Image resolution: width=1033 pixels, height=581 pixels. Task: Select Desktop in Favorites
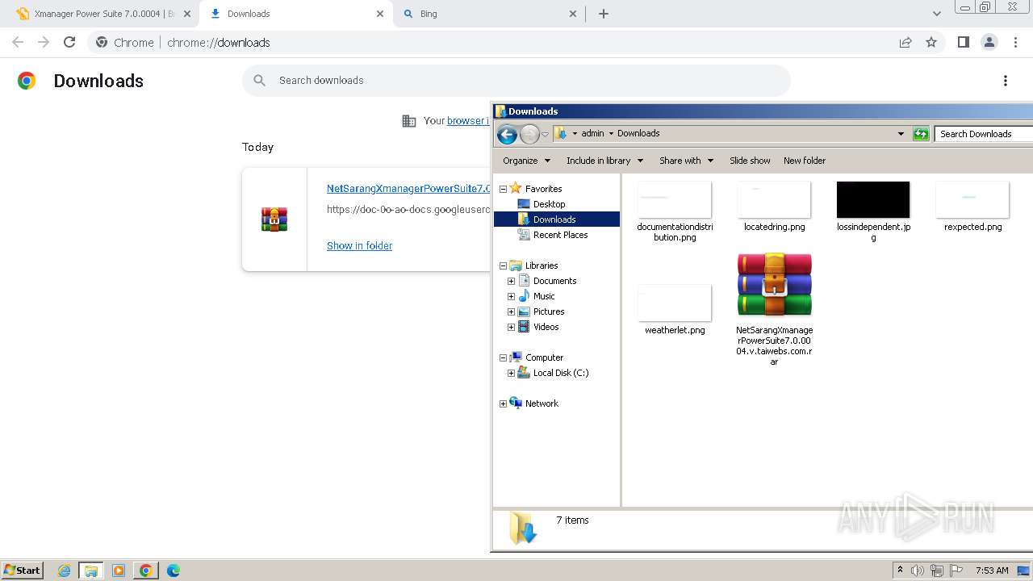pos(549,204)
